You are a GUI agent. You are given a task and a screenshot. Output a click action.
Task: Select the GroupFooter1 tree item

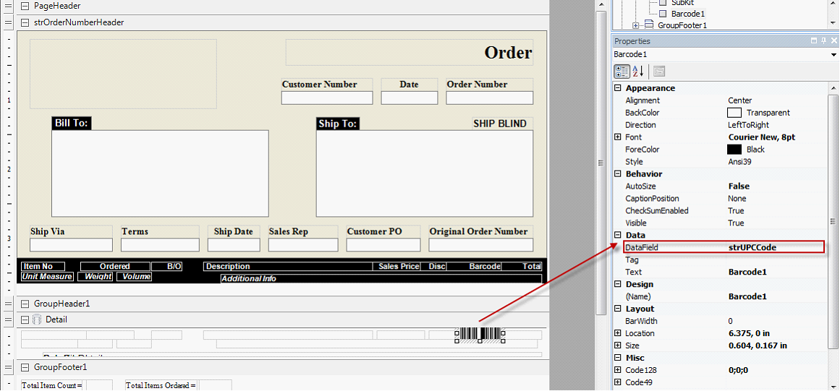click(x=682, y=25)
